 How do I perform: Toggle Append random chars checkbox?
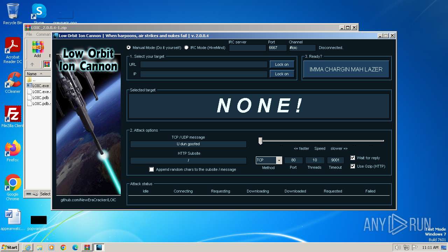[x=152, y=169]
